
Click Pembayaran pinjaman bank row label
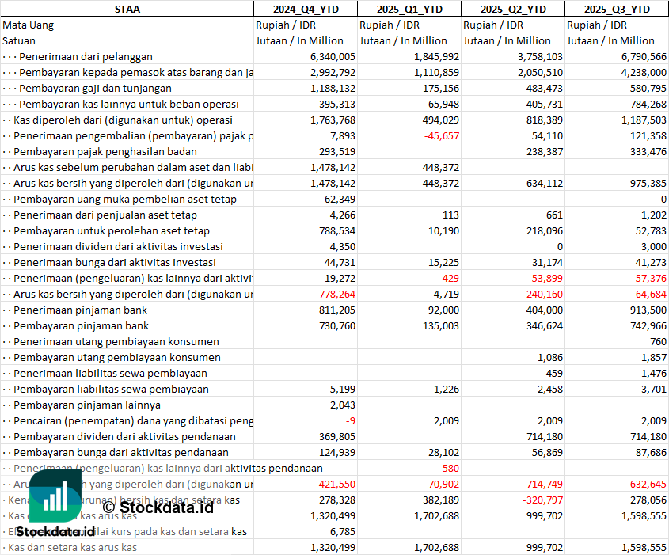coord(81,326)
